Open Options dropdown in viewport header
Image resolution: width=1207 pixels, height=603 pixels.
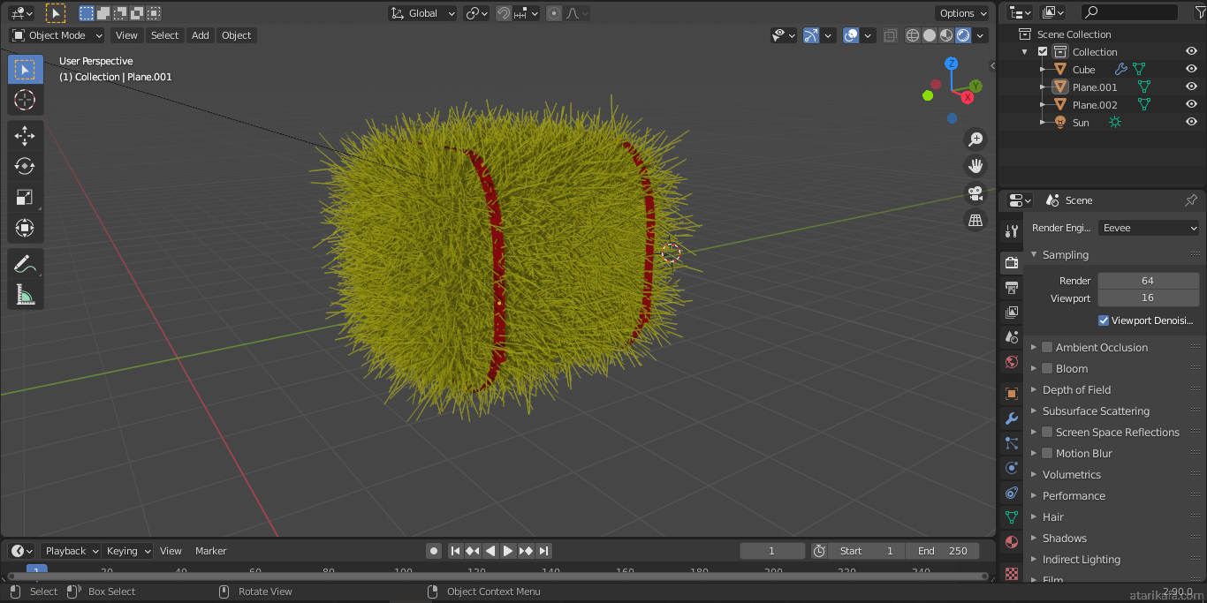coord(962,13)
